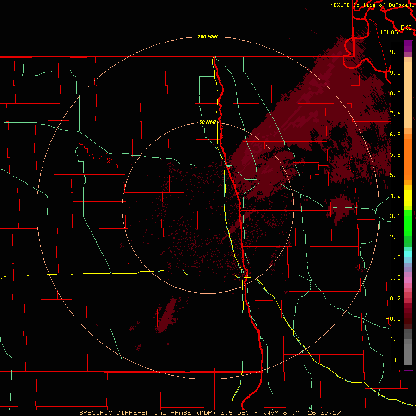Click the 1.0 value on the color scale
Screen dimensions: 416x416
(395, 278)
